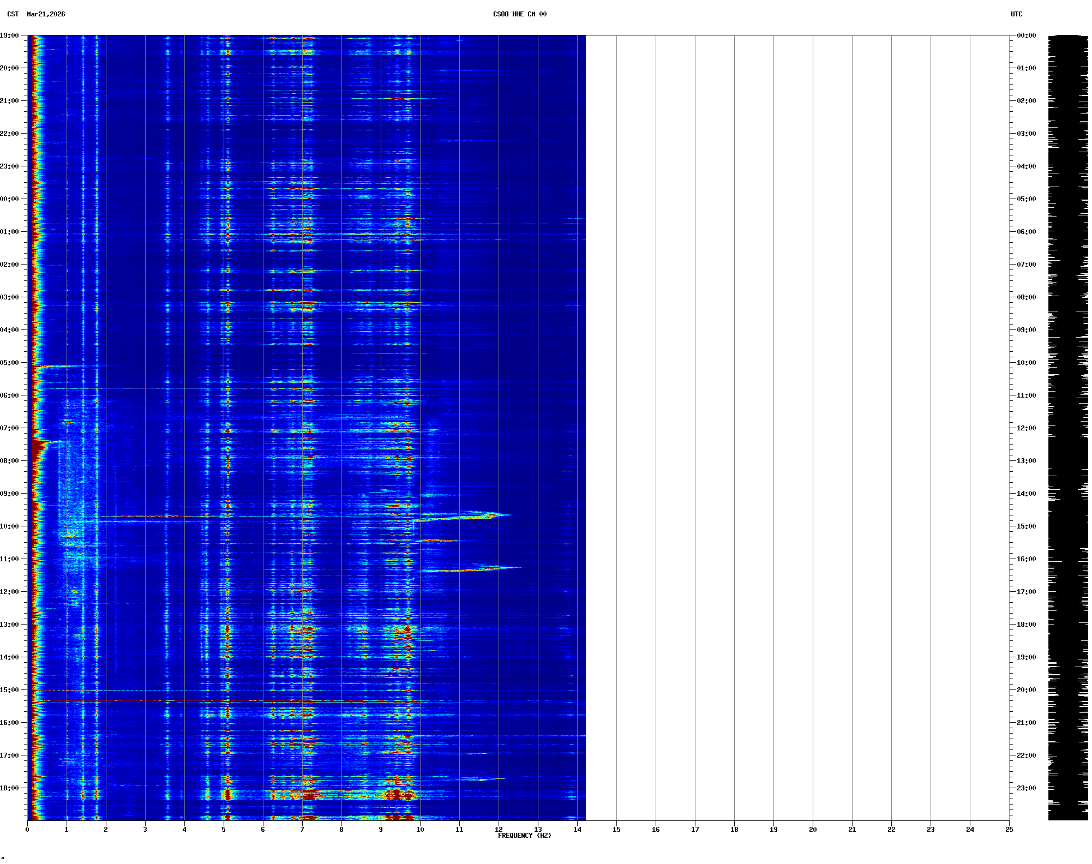Click the 05:00 CST time label
Viewport: 1092px width, 864px height.
click(x=9, y=363)
